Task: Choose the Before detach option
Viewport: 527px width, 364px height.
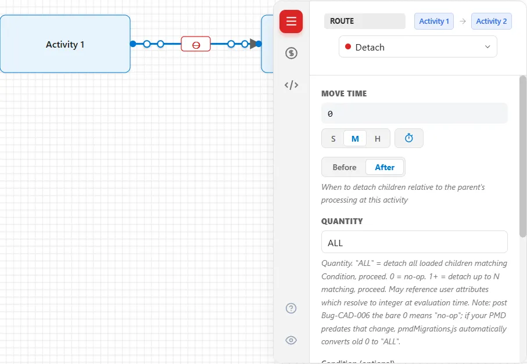Action: coord(344,167)
